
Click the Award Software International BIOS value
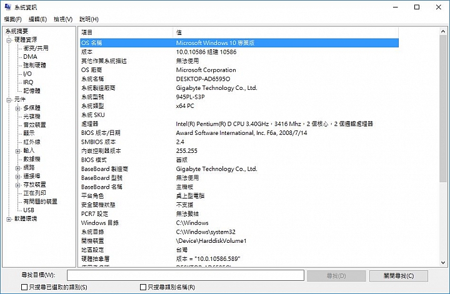[241, 133]
